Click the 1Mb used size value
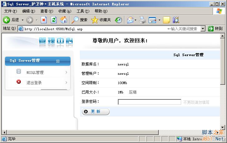This screenshot has height=143, width=227. pyautogui.click(x=120, y=92)
